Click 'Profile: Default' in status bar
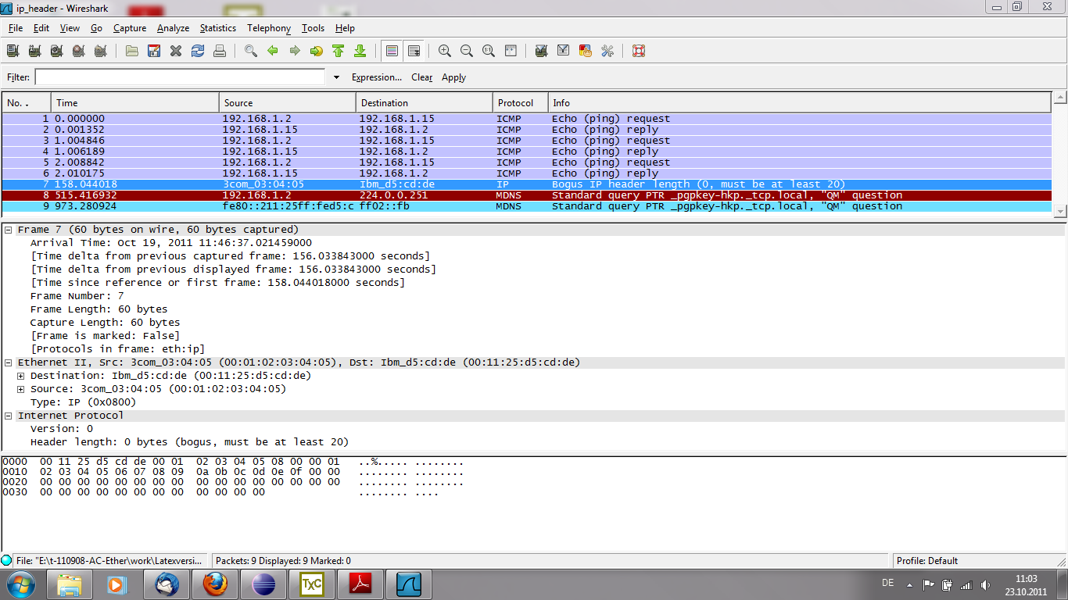1068x600 pixels. click(x=927, y=561)
